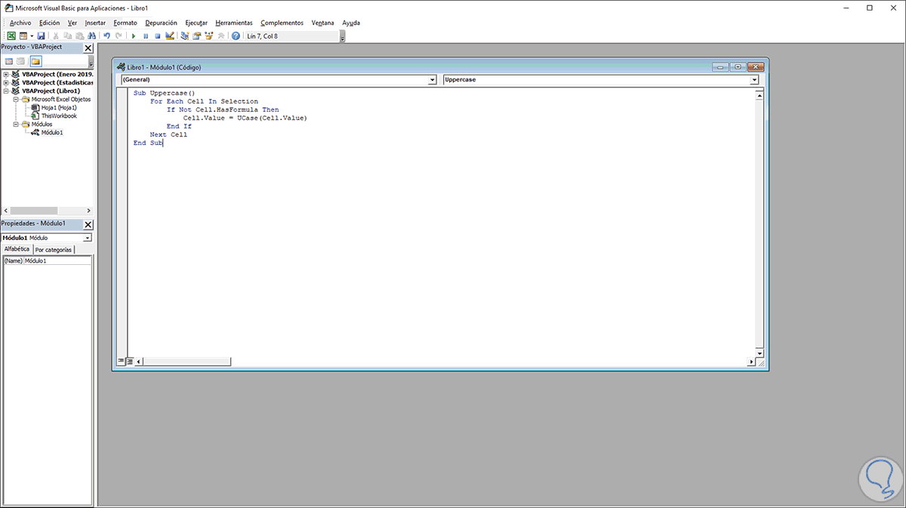Collapse the Módulos folder
Screen dimensions: 906x508
(x=15, y=124)
